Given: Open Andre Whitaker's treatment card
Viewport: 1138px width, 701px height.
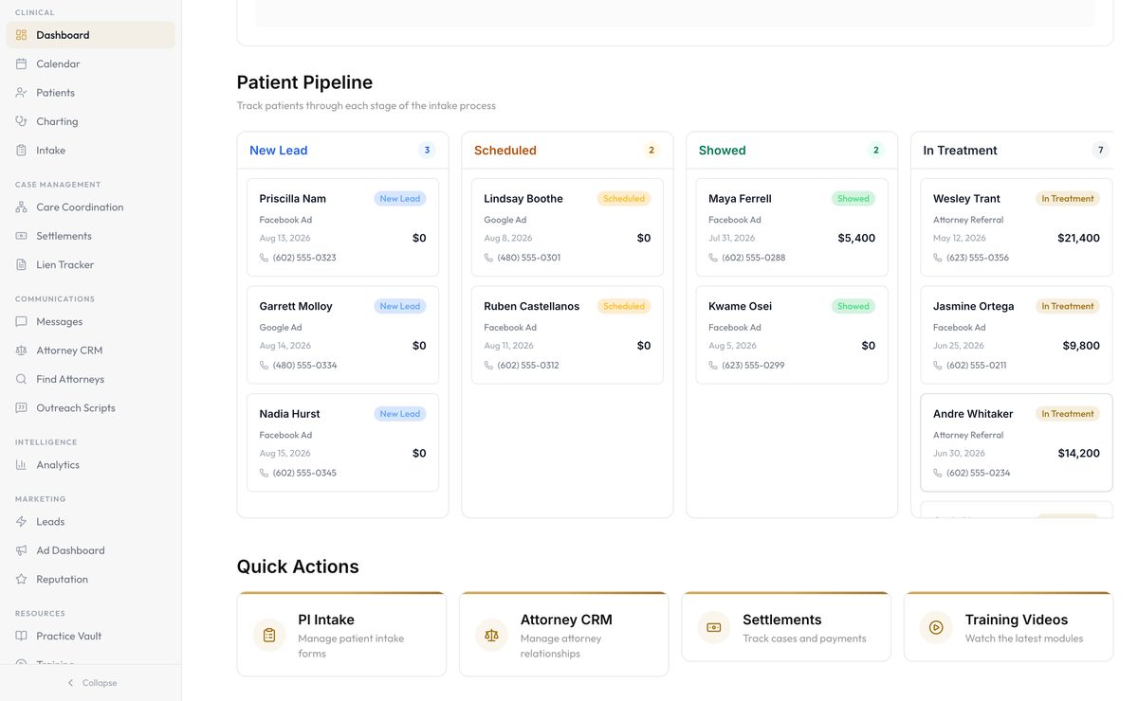Looking at the screenshot, I should point(1017,442).
